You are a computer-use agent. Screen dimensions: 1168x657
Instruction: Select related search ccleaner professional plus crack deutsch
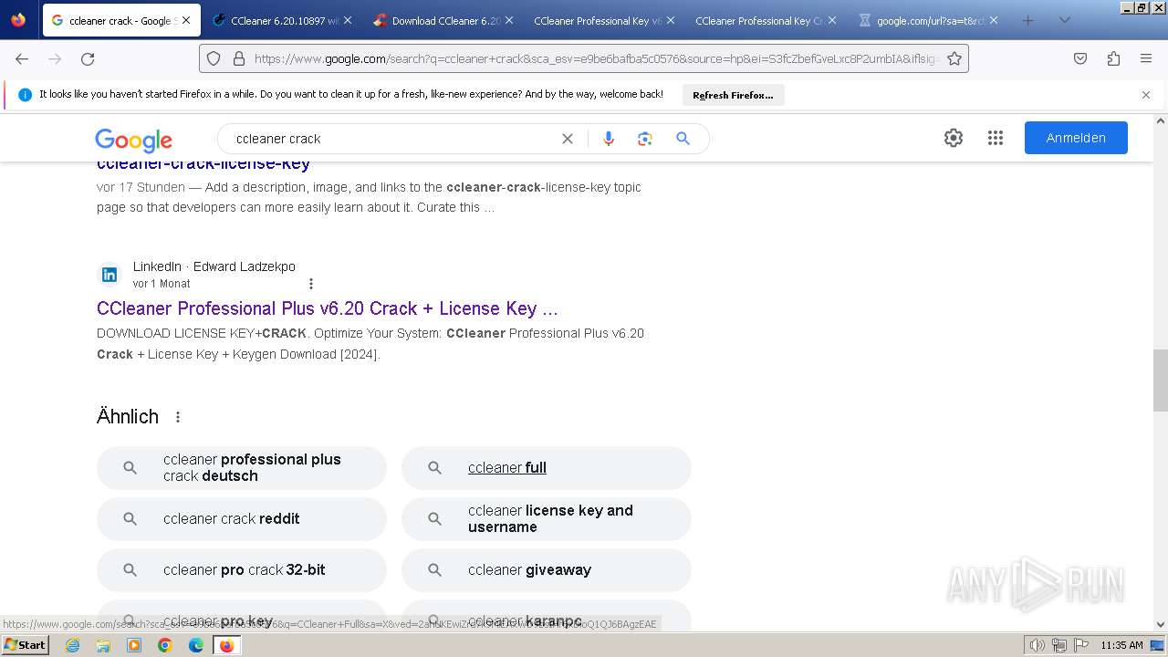pyautogui.click(x=242, y=468)
